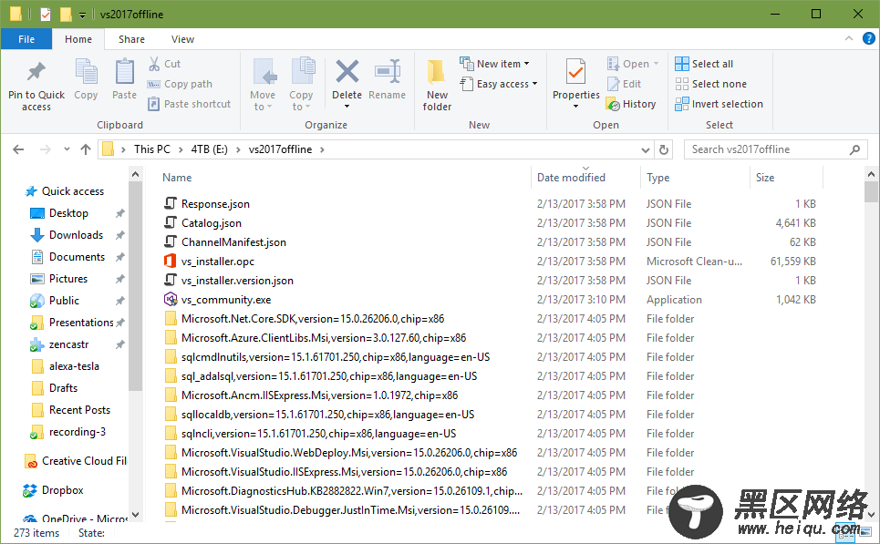Go up one folder level

point(86,149)
